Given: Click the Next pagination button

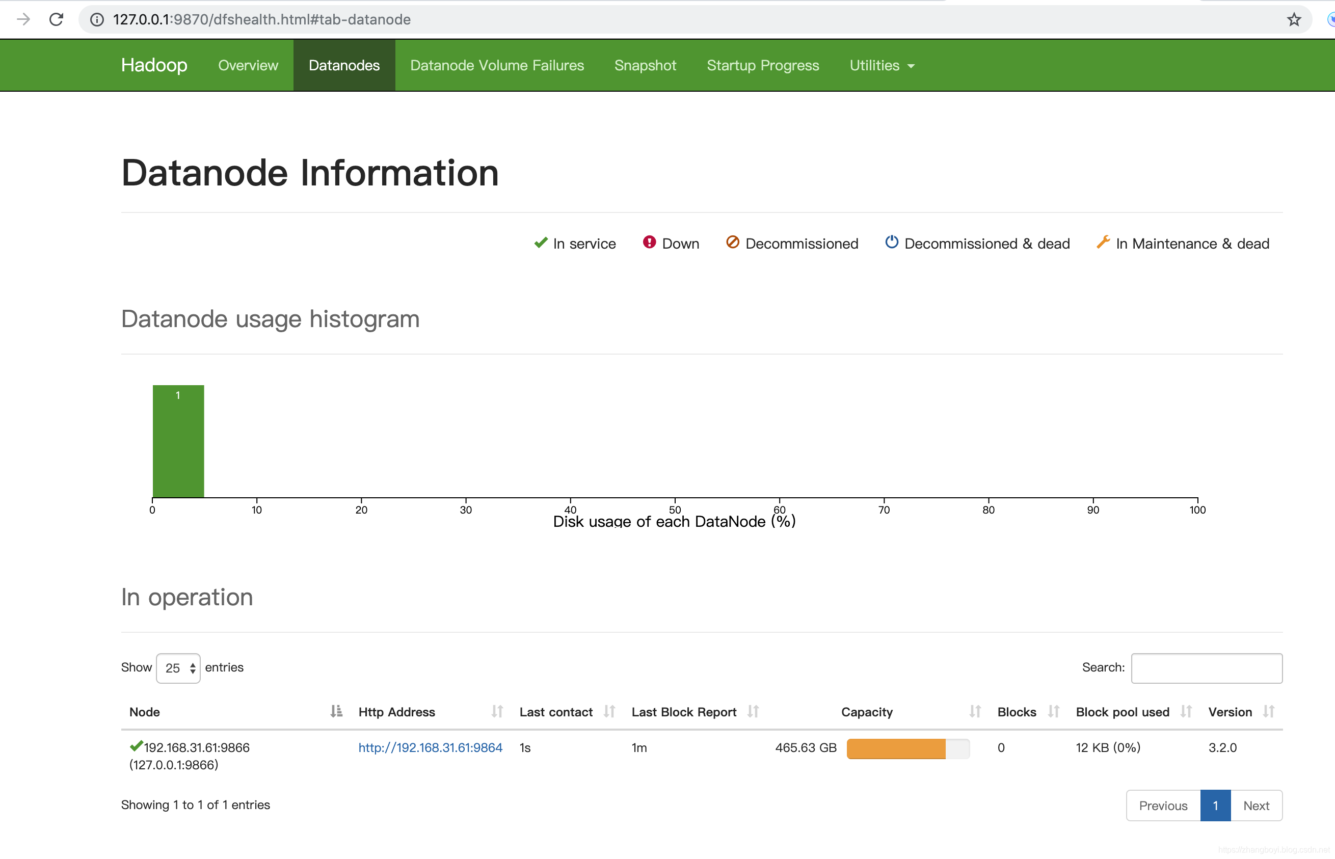Looking at the screenshot, I should tap(1256, 806).
